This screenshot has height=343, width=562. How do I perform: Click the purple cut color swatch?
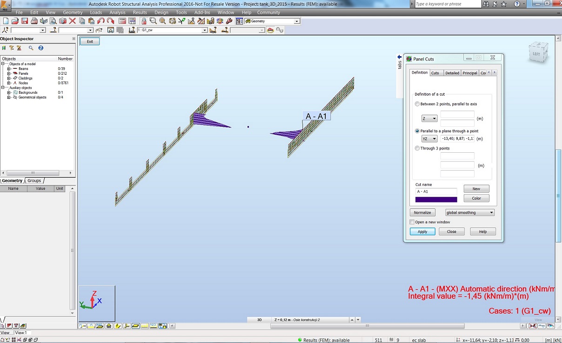click(436, 199)
